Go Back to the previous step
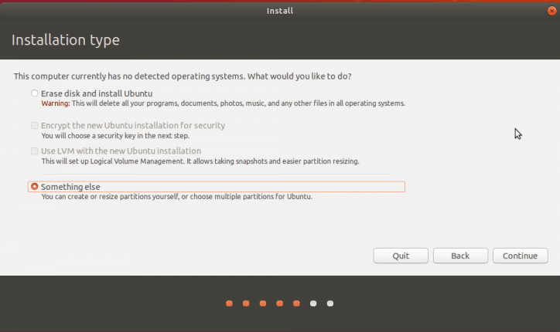560x332 pixels. pos(460,256)
